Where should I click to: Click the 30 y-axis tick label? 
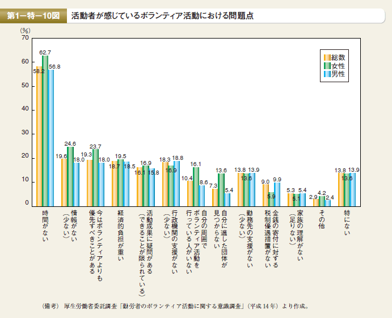click(x=26, y=133)
